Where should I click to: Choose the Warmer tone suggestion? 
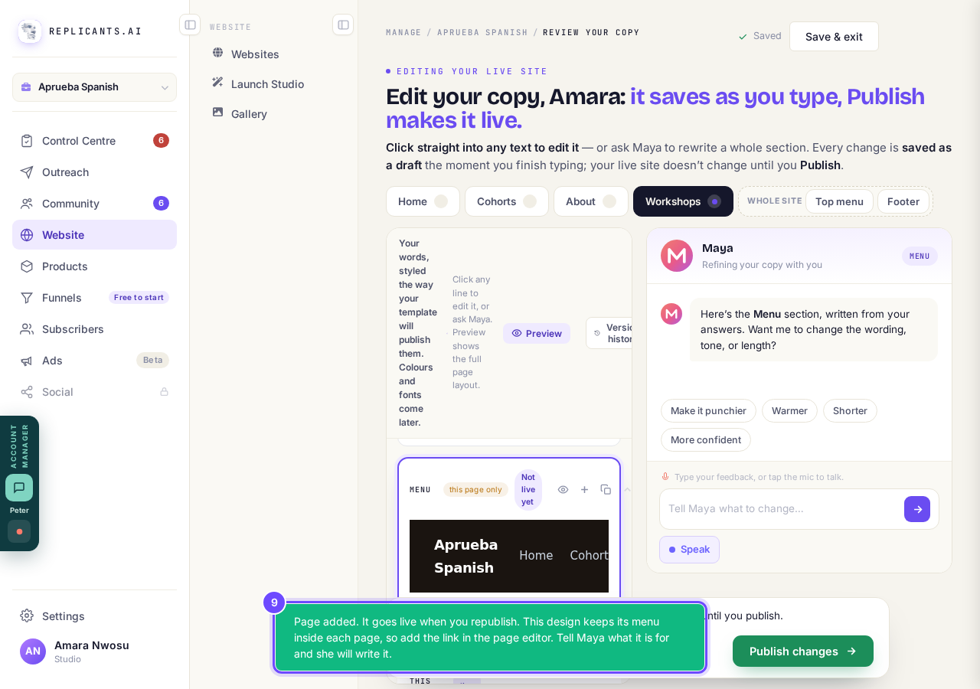(789, 411)
